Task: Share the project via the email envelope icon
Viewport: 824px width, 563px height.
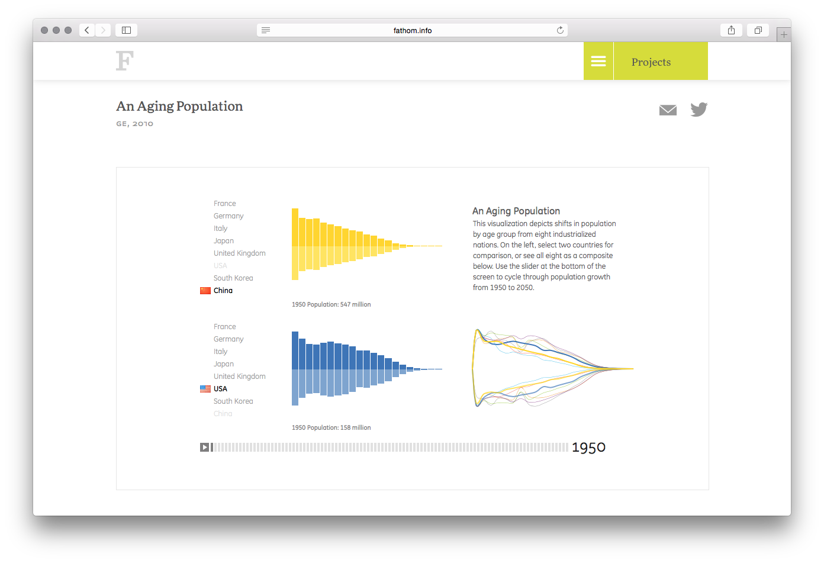Action: (668, 110)
